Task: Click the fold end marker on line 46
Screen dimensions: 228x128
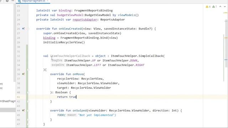Action: point(28,119)
